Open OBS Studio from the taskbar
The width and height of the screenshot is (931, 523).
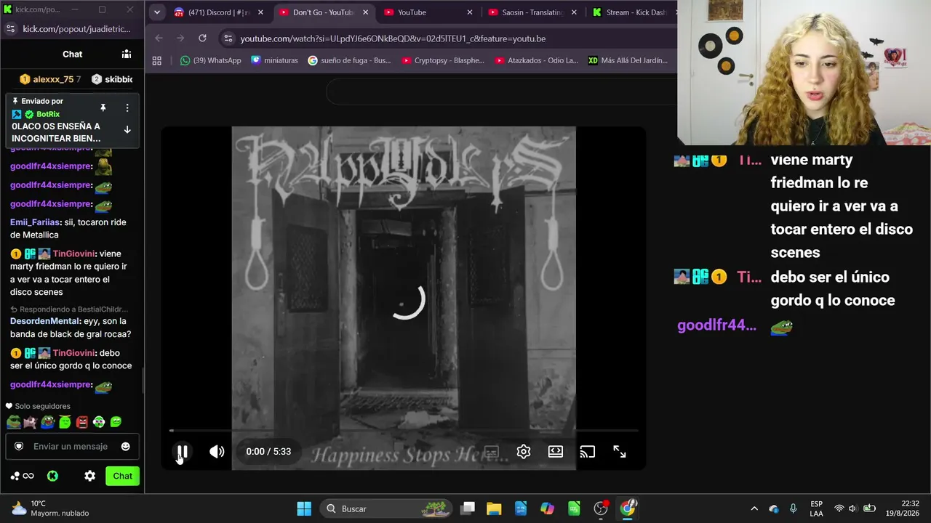601,508
